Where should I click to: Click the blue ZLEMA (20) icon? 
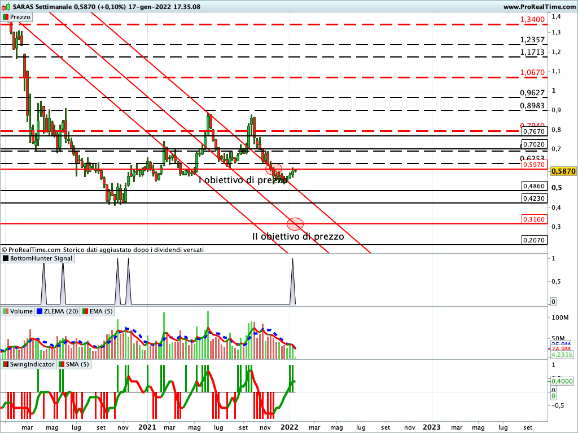click(x=40, y=311)
